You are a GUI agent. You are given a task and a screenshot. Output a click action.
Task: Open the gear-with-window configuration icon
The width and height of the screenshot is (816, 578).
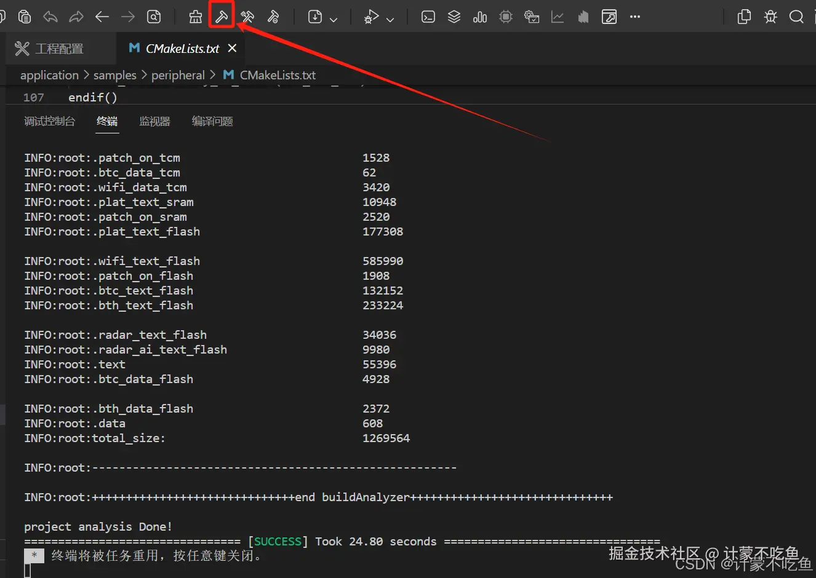(x=532, y=17)
